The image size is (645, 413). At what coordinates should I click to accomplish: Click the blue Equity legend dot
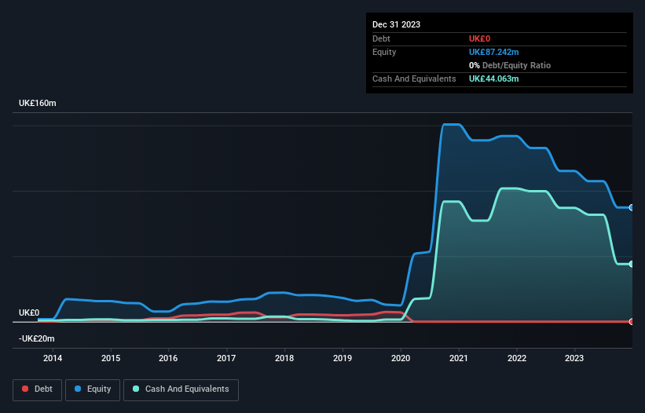(x=78, y=389)
